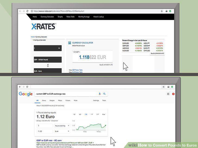Viewport: 198px width, 148px height.
Task: Select 5Y chart range
Action: 98,114
